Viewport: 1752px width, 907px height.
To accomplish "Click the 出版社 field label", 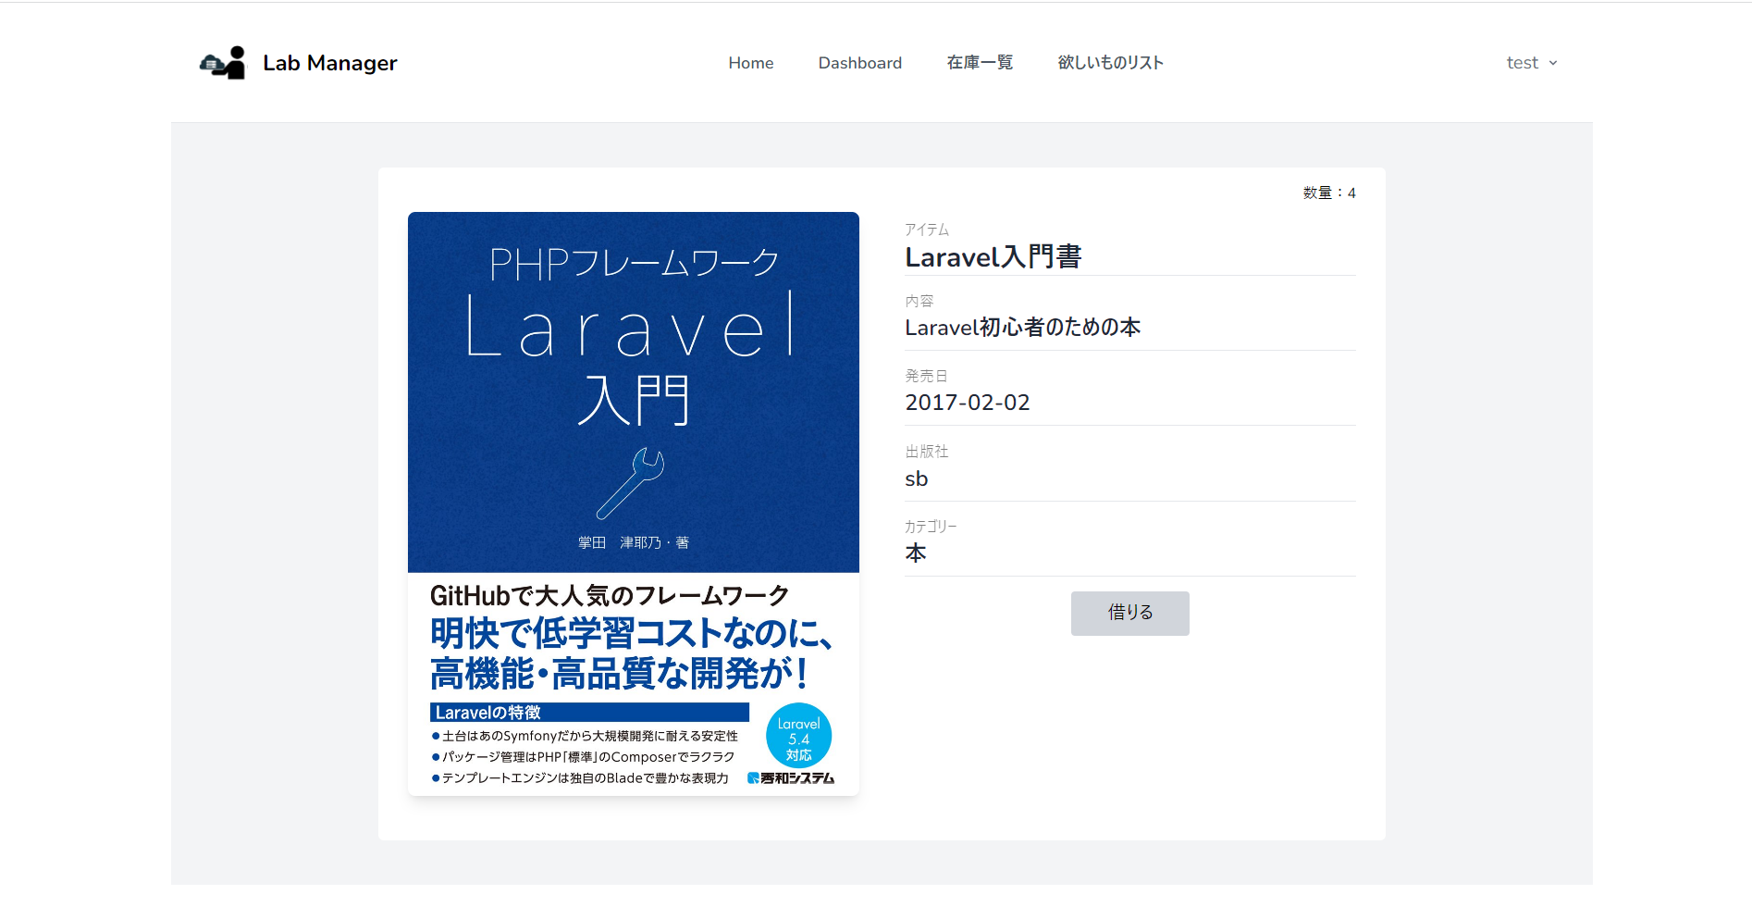I will pos(927,452).
